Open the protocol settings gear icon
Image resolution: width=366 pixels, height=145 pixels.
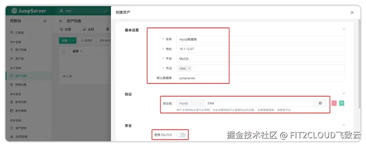point(320,103)
